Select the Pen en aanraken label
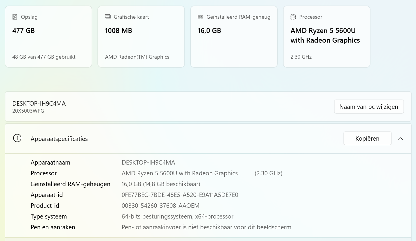This screenshot has width=416, height=241. [53, 227]
